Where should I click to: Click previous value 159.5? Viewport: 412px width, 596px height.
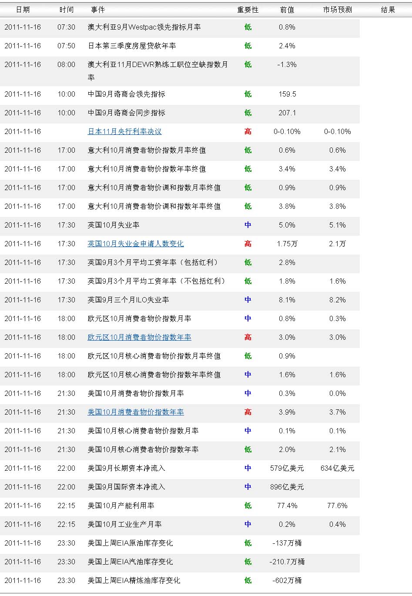[x=287, y=94]
